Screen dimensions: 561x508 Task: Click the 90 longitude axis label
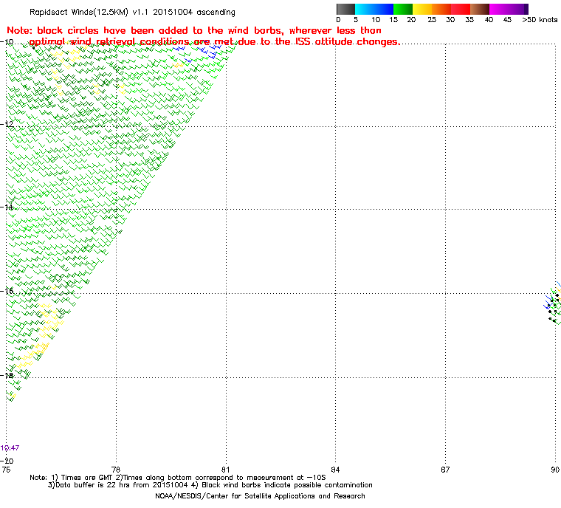[555, 470]
